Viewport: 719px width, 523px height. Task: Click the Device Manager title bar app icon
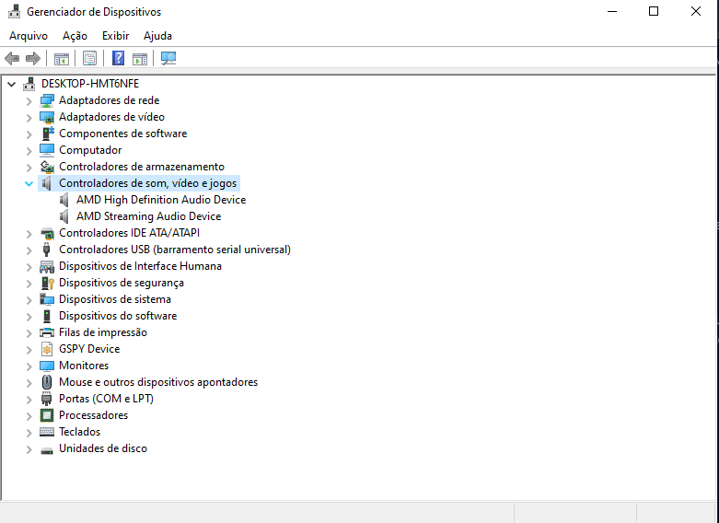click(x=14, y=11)
